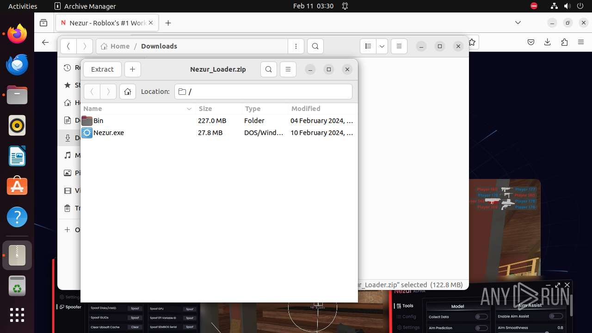Open Firefox application menu

[581, 43]
